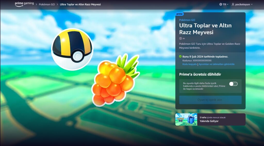Click Prime'a ücretsiz dâhildir heading
Viewport: 264px width, 146px height.
(x=200, y=74)
